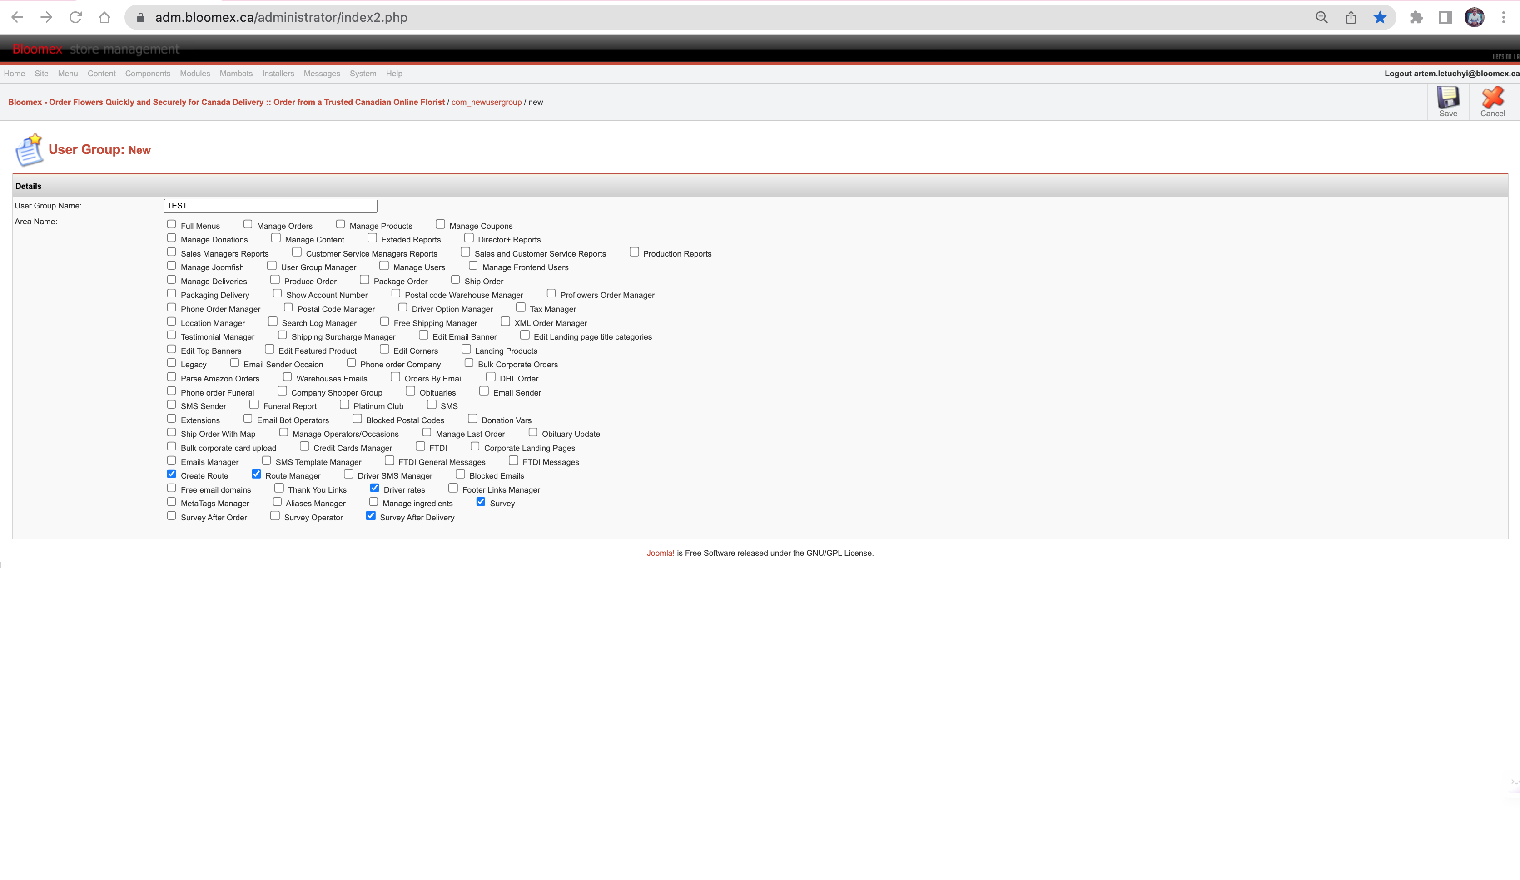The height and width of the screenshot is (880, 1520).
Task: Untick the Survey checkbox
Action: pyautogui.click(x=481, y=501)
